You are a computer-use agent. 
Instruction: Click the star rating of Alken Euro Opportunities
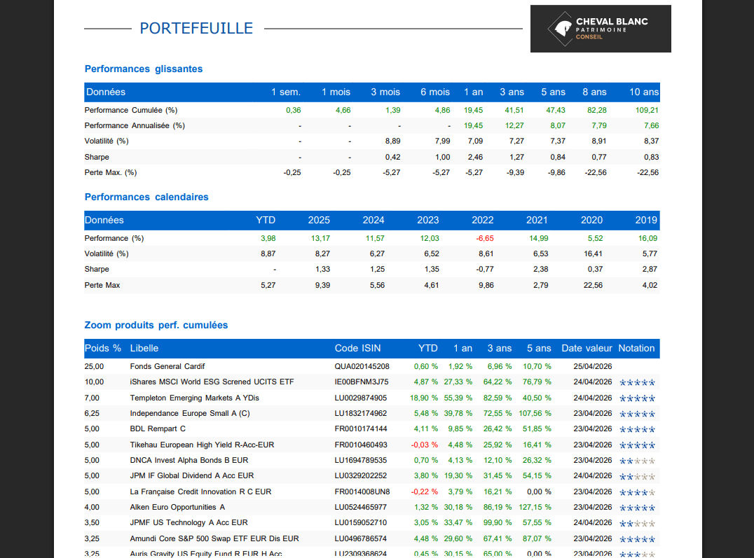tap(637, 508)
